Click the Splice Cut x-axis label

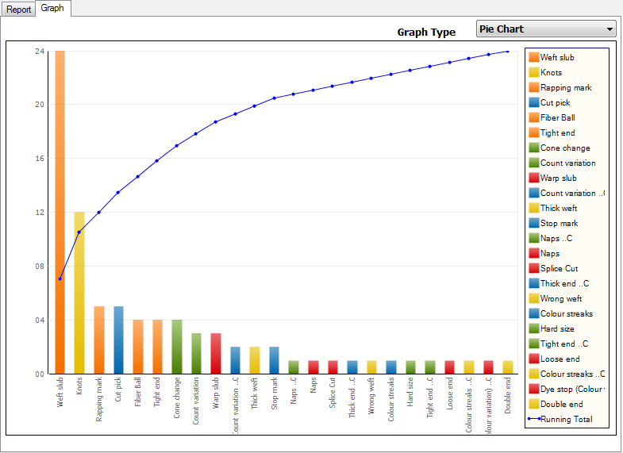click(333, 393)
